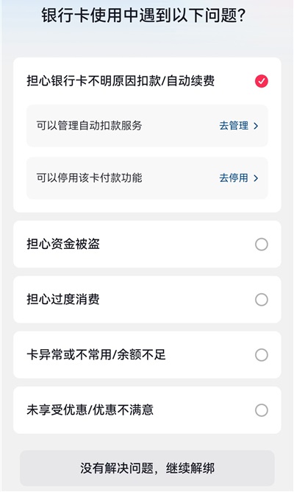Viewport: 294px width, 492px height.
Task: Tap the 可以停用该卡付款功能 row
Action: tap(147, 178)
